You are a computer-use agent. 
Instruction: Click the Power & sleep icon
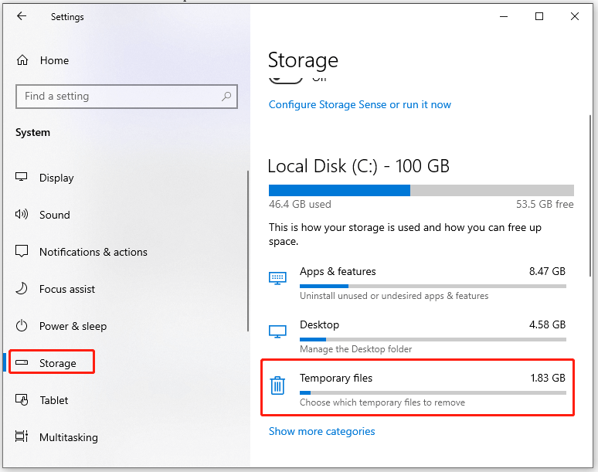click(22, 326)
